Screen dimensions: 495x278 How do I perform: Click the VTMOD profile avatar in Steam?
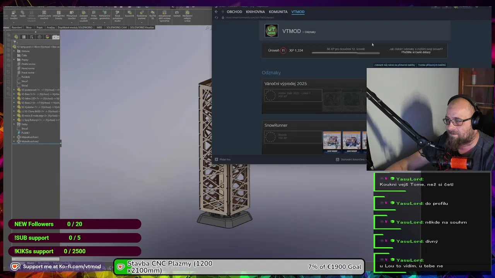[271, 31]
